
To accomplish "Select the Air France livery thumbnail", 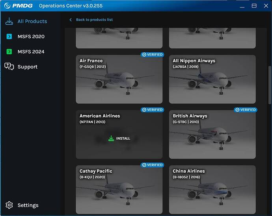I will click(119, 79).
